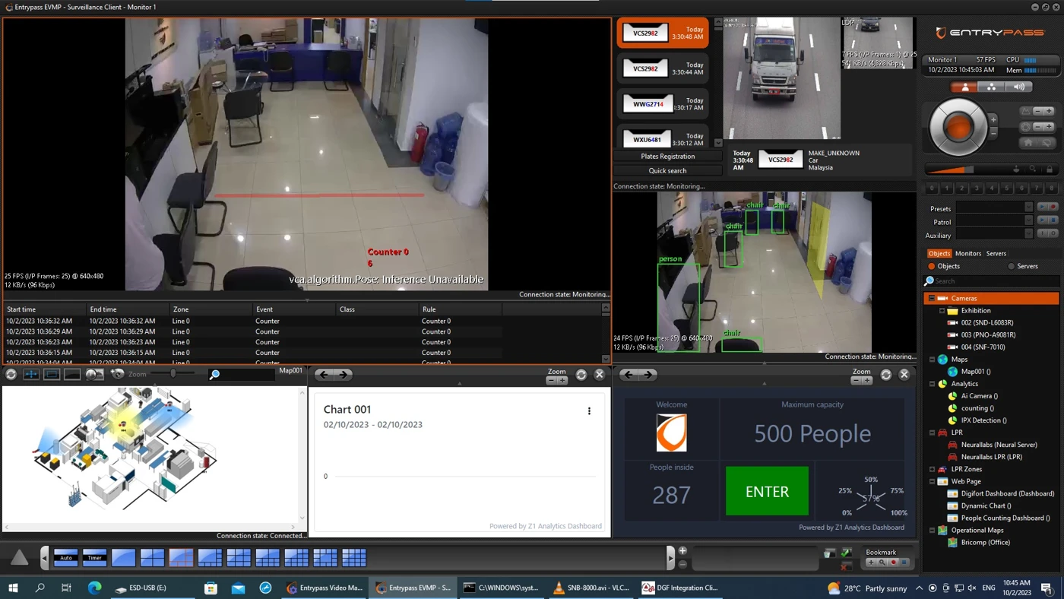
Task: Click the bookmark search magnifier button
Action: [x=882, y=563]
